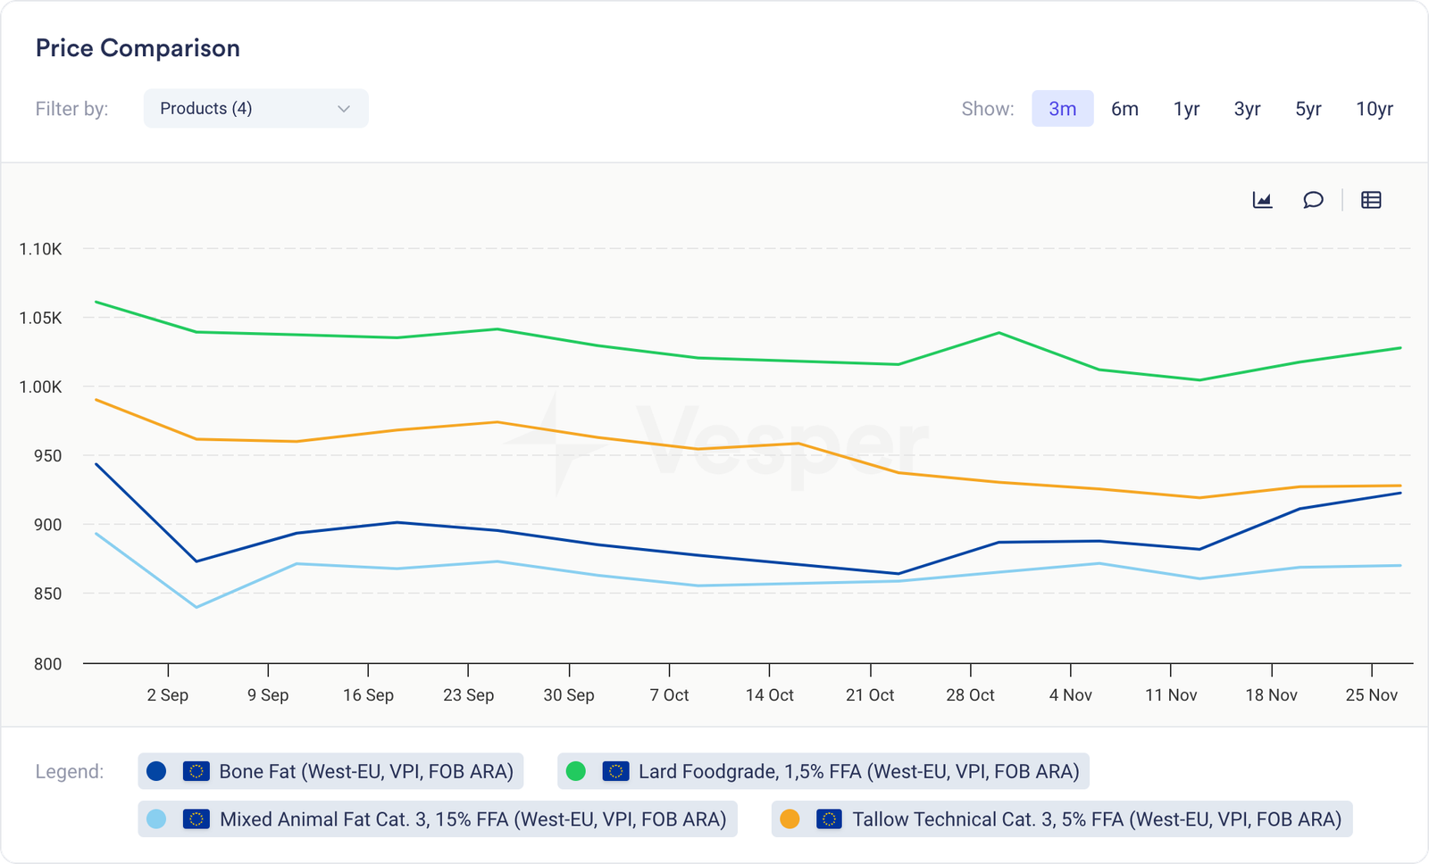This screenshot has width=1429, height=864.
Task: Open the comments speech bubble icon
Action: pyautogui.click(x=1313, y=200)
